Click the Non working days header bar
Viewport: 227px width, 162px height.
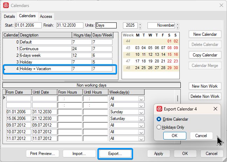(x=91, y=85)
